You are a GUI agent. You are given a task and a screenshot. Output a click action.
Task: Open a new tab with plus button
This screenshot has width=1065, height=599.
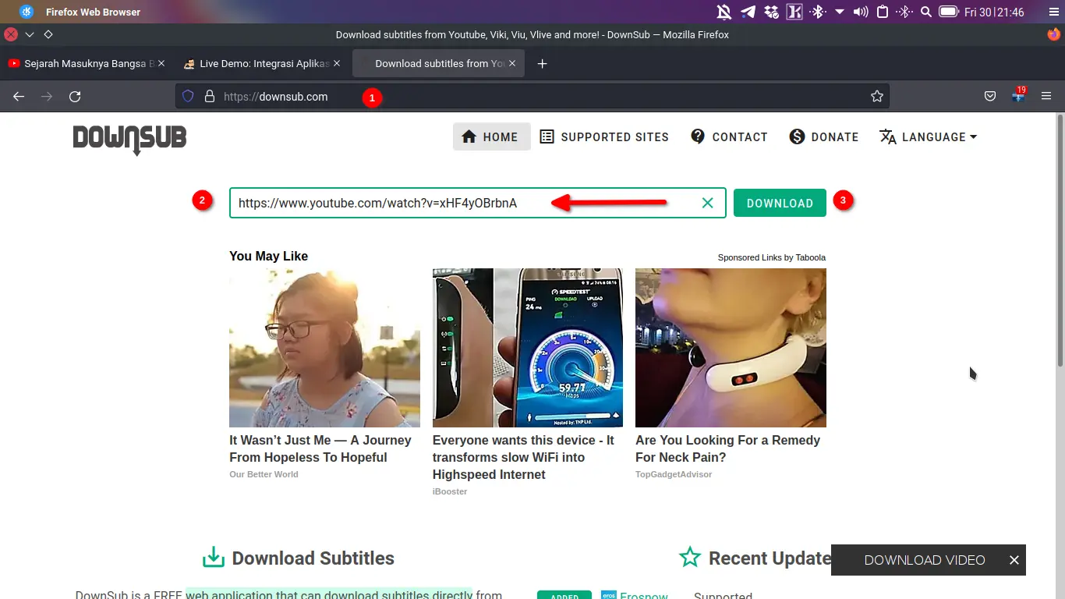tap(543, 63)
